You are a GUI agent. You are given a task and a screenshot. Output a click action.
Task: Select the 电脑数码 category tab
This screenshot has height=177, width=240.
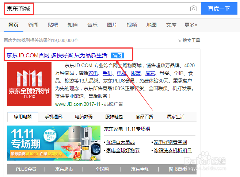(x=84, y=117)
